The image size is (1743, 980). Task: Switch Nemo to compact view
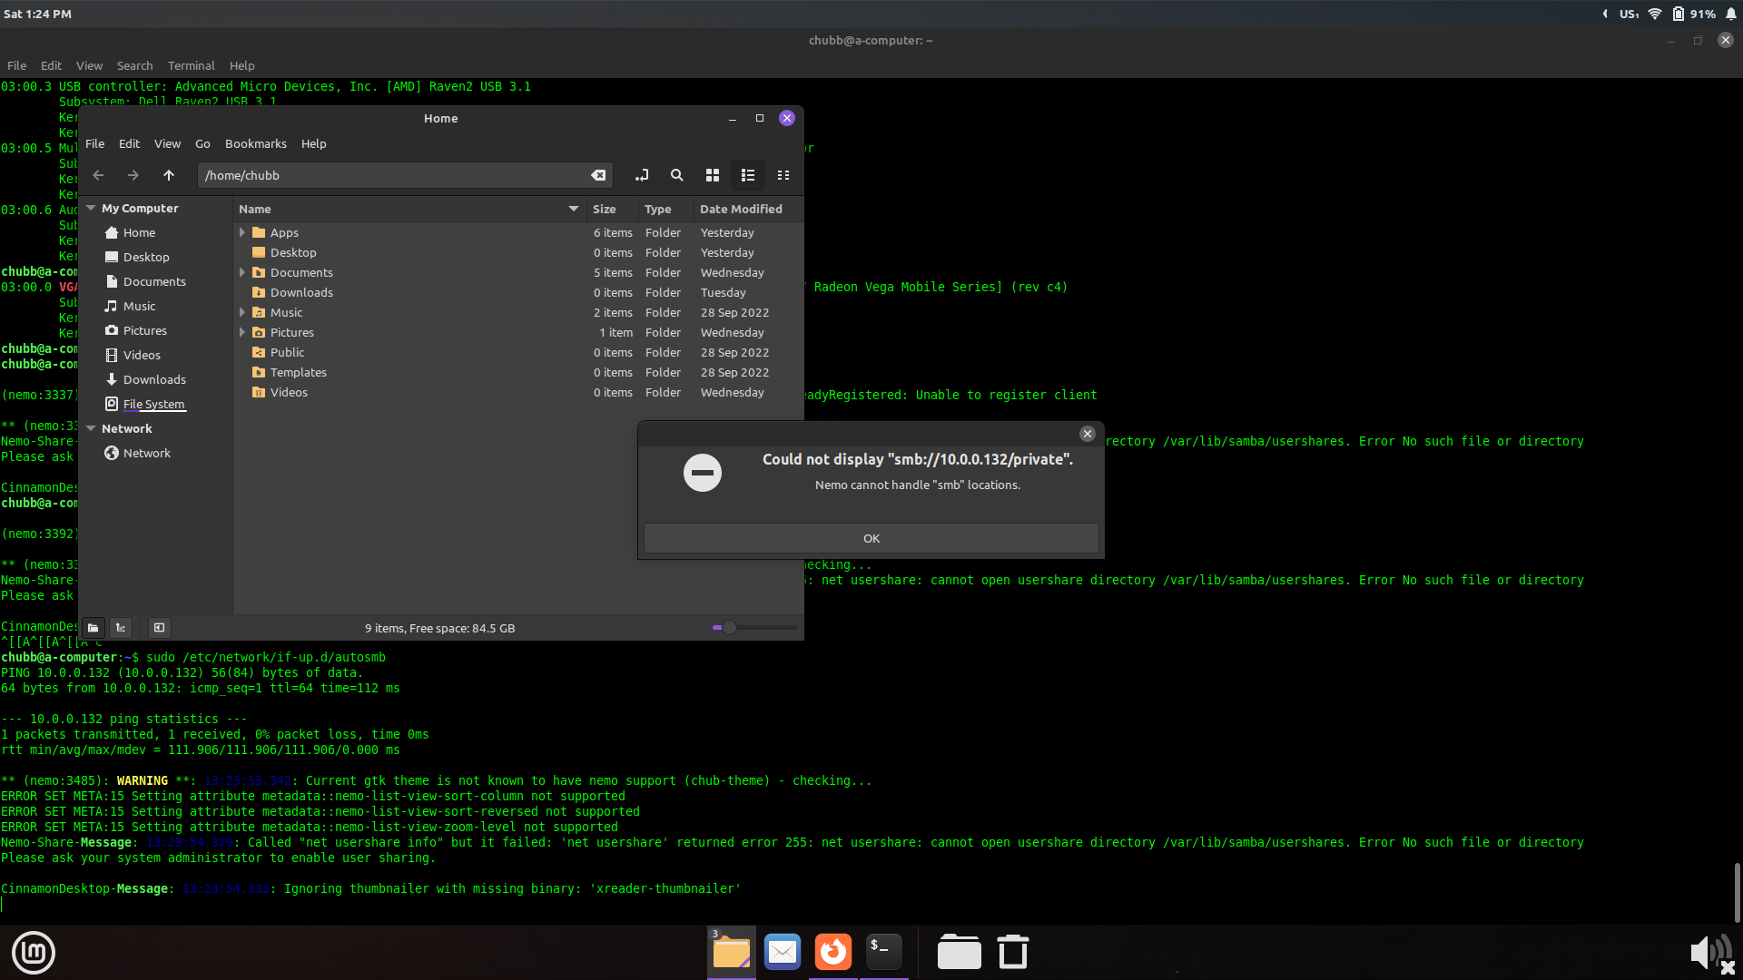783,175
